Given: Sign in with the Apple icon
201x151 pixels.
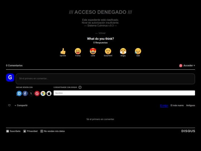Looking at the screenshot, I should (49, 93).
